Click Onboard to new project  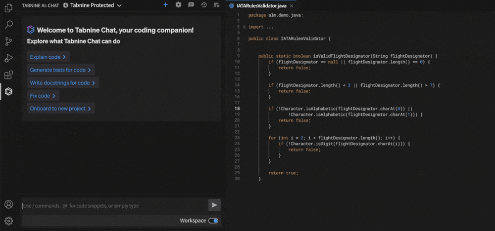[60, 109]
